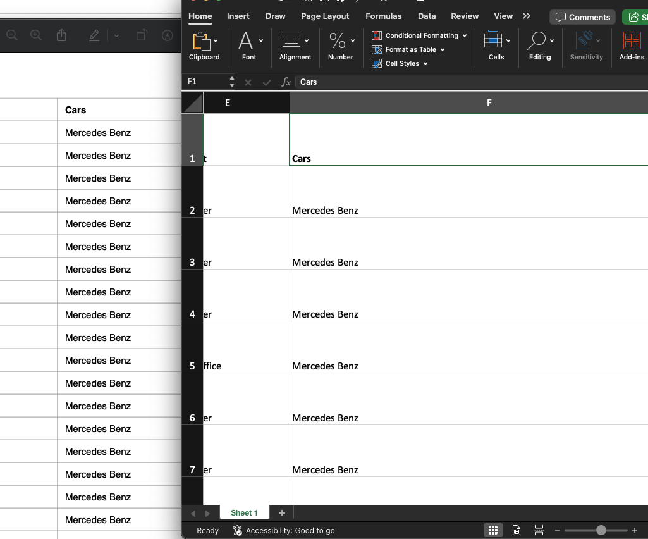
Task: Expand the Conditional Formatting dropdown
Action: click(x=465, y=36)
